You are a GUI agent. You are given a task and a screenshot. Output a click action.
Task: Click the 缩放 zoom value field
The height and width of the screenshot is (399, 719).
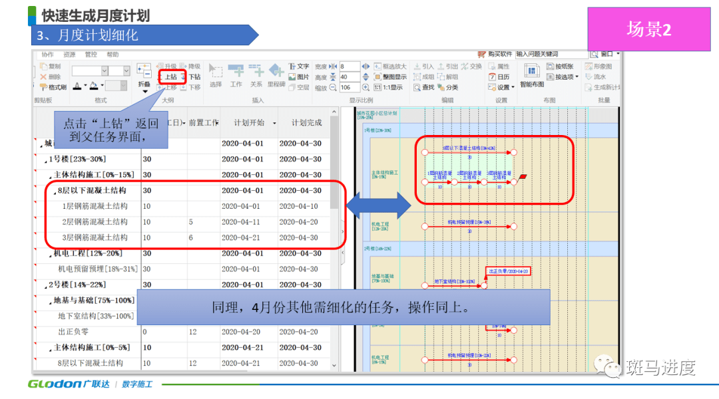(x=349, y=88)
